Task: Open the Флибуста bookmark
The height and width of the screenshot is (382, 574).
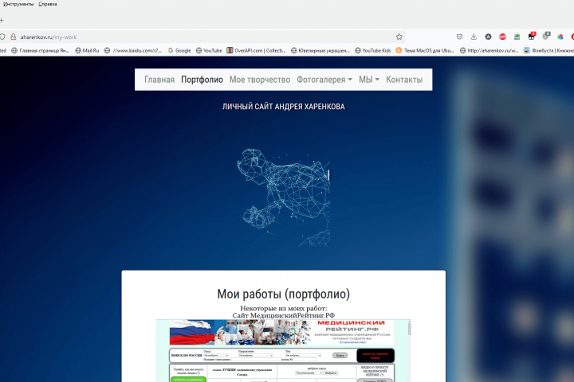Action: (548, 50)
